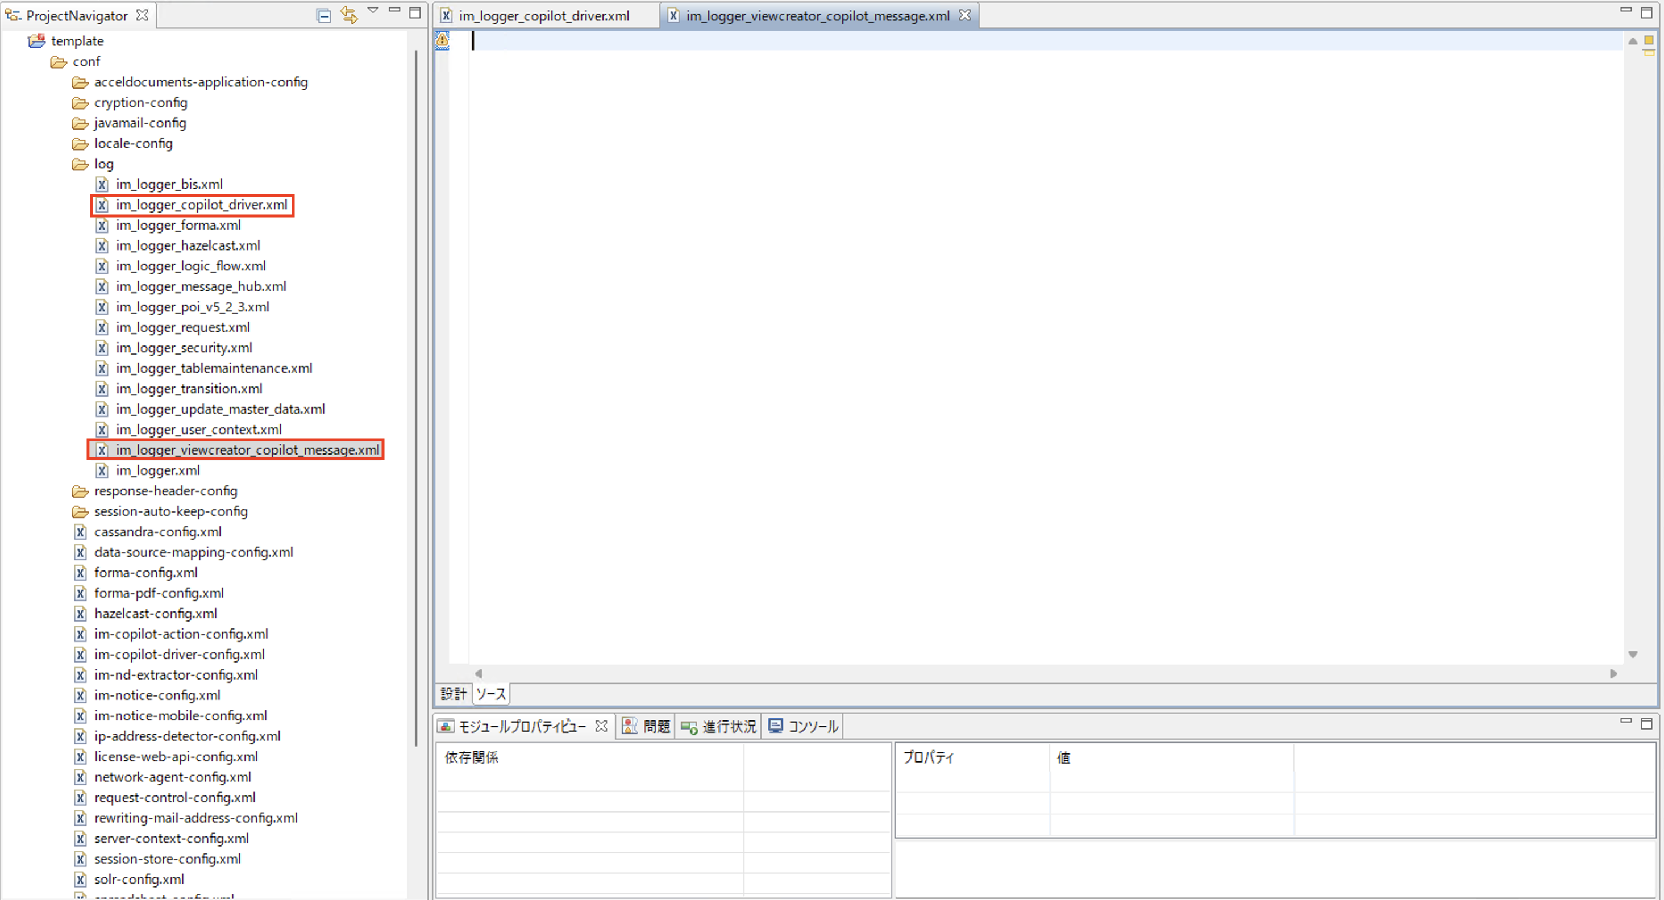
Task: Click im-nd-extractor-config.xml file icon
Action: (x=80, y=676)
